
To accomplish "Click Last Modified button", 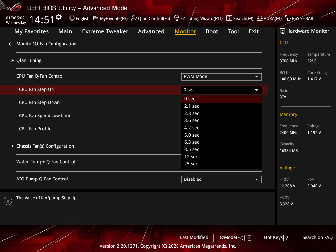I will click(x=194, y=238).
